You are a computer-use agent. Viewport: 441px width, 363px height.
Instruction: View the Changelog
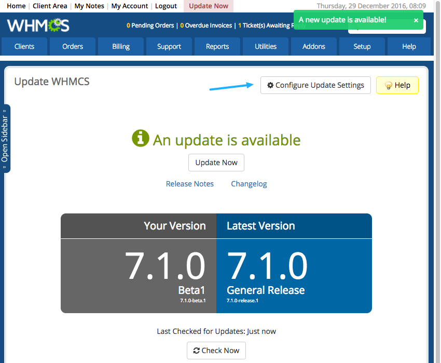(249, 184)
